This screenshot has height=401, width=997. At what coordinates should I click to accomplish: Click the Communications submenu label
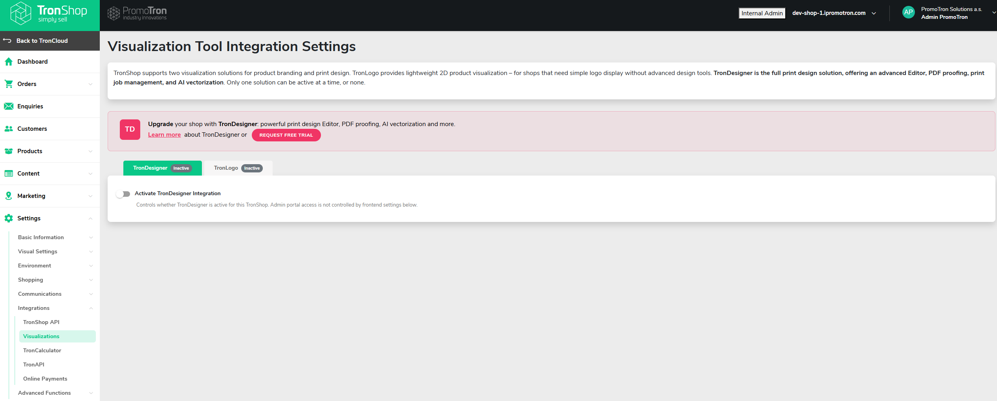(40, 294)
